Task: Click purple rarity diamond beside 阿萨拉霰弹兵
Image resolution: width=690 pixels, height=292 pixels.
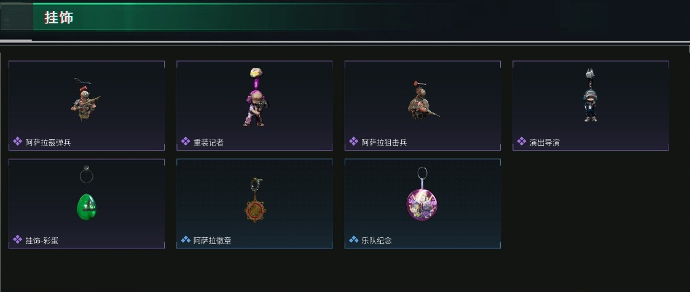Action: [18, 141]
